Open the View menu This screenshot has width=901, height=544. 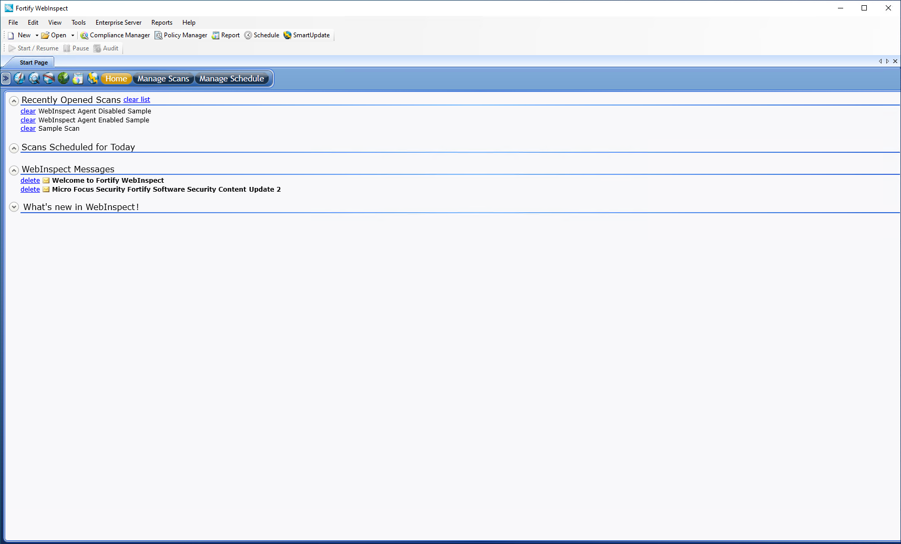pos(55,23)
